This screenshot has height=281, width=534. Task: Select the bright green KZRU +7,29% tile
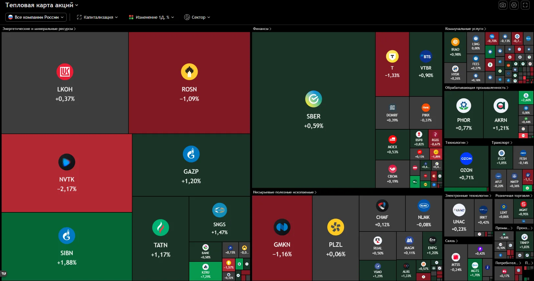point(205,271)
